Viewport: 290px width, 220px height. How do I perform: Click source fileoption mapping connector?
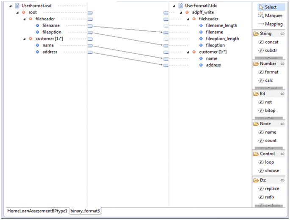click(x=90, y=33)
